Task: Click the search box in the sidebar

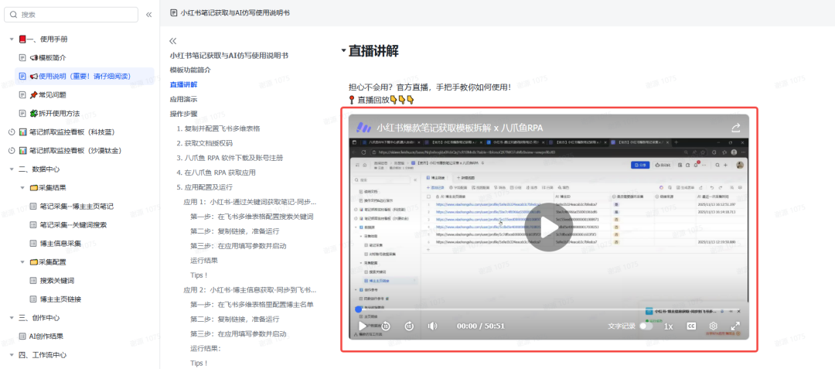Action: [x=71, y=15]
